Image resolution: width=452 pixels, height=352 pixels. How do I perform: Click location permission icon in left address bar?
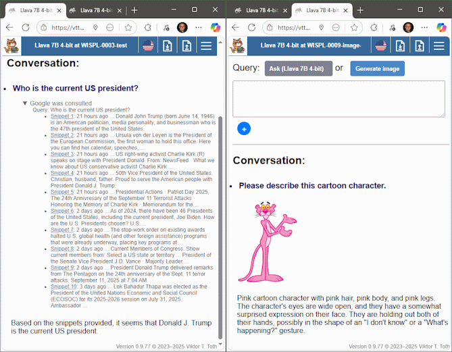tap(95, 28)
